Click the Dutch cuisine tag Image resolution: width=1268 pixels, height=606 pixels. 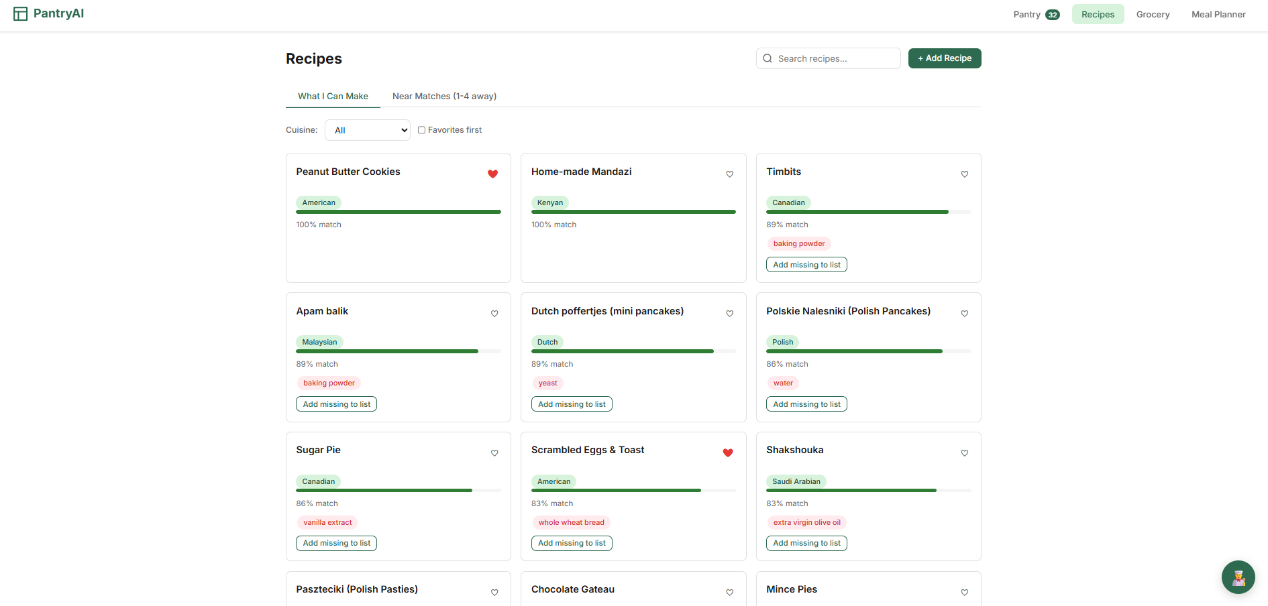coord(547,342)
